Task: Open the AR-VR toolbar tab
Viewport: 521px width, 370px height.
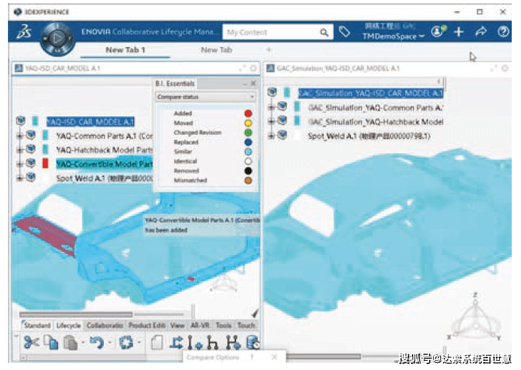Action: click(x=200, y=325)
